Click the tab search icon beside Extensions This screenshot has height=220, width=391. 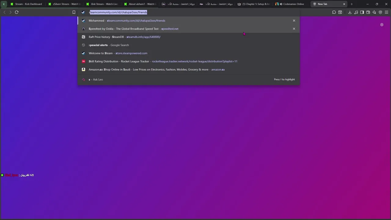pyautogui.click(x=340, y=12)
